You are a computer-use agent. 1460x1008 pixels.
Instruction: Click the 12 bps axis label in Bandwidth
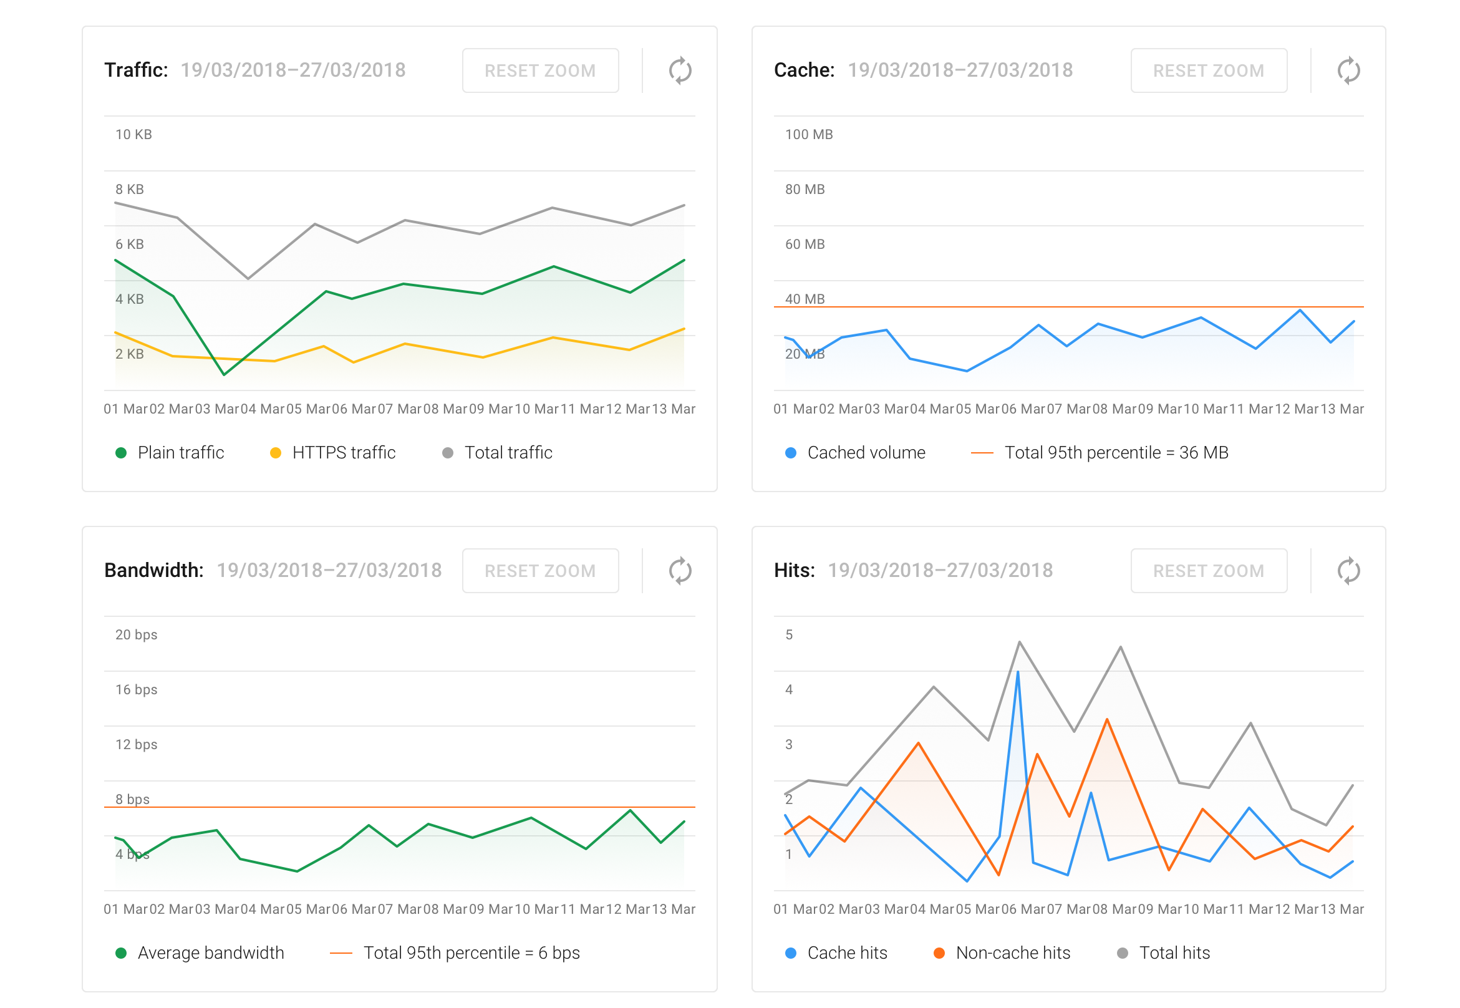(x=137, y=745)
